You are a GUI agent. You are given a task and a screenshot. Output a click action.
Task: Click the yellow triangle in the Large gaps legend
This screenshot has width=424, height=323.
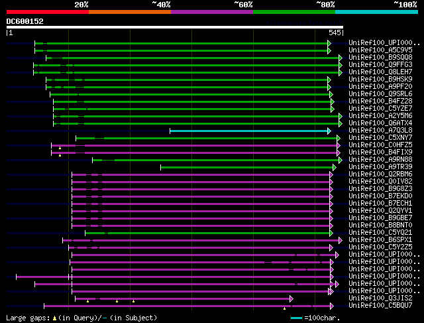(x=54, y=318)
